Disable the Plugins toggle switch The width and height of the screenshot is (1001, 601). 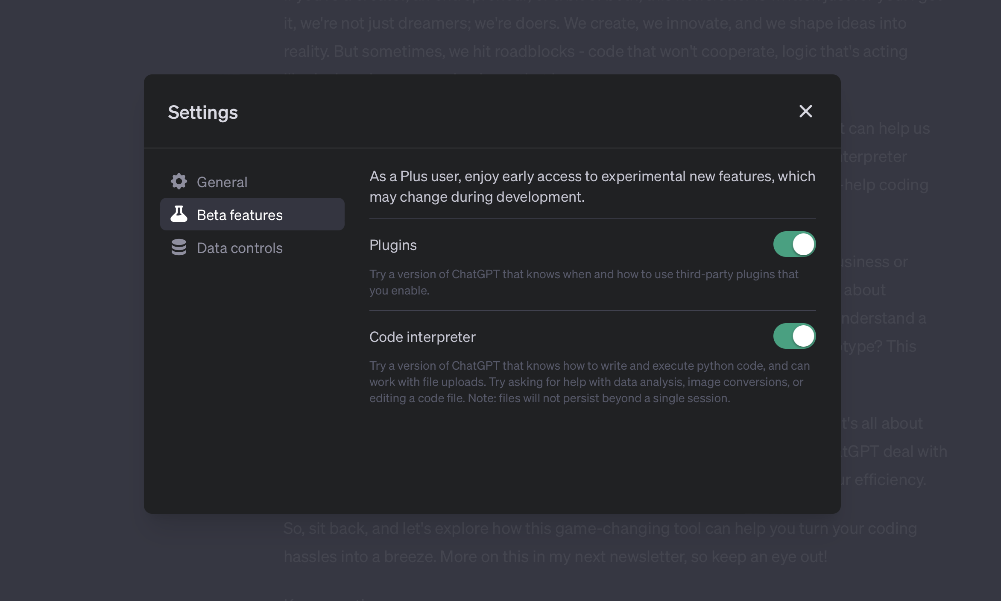tap(794, 244)
